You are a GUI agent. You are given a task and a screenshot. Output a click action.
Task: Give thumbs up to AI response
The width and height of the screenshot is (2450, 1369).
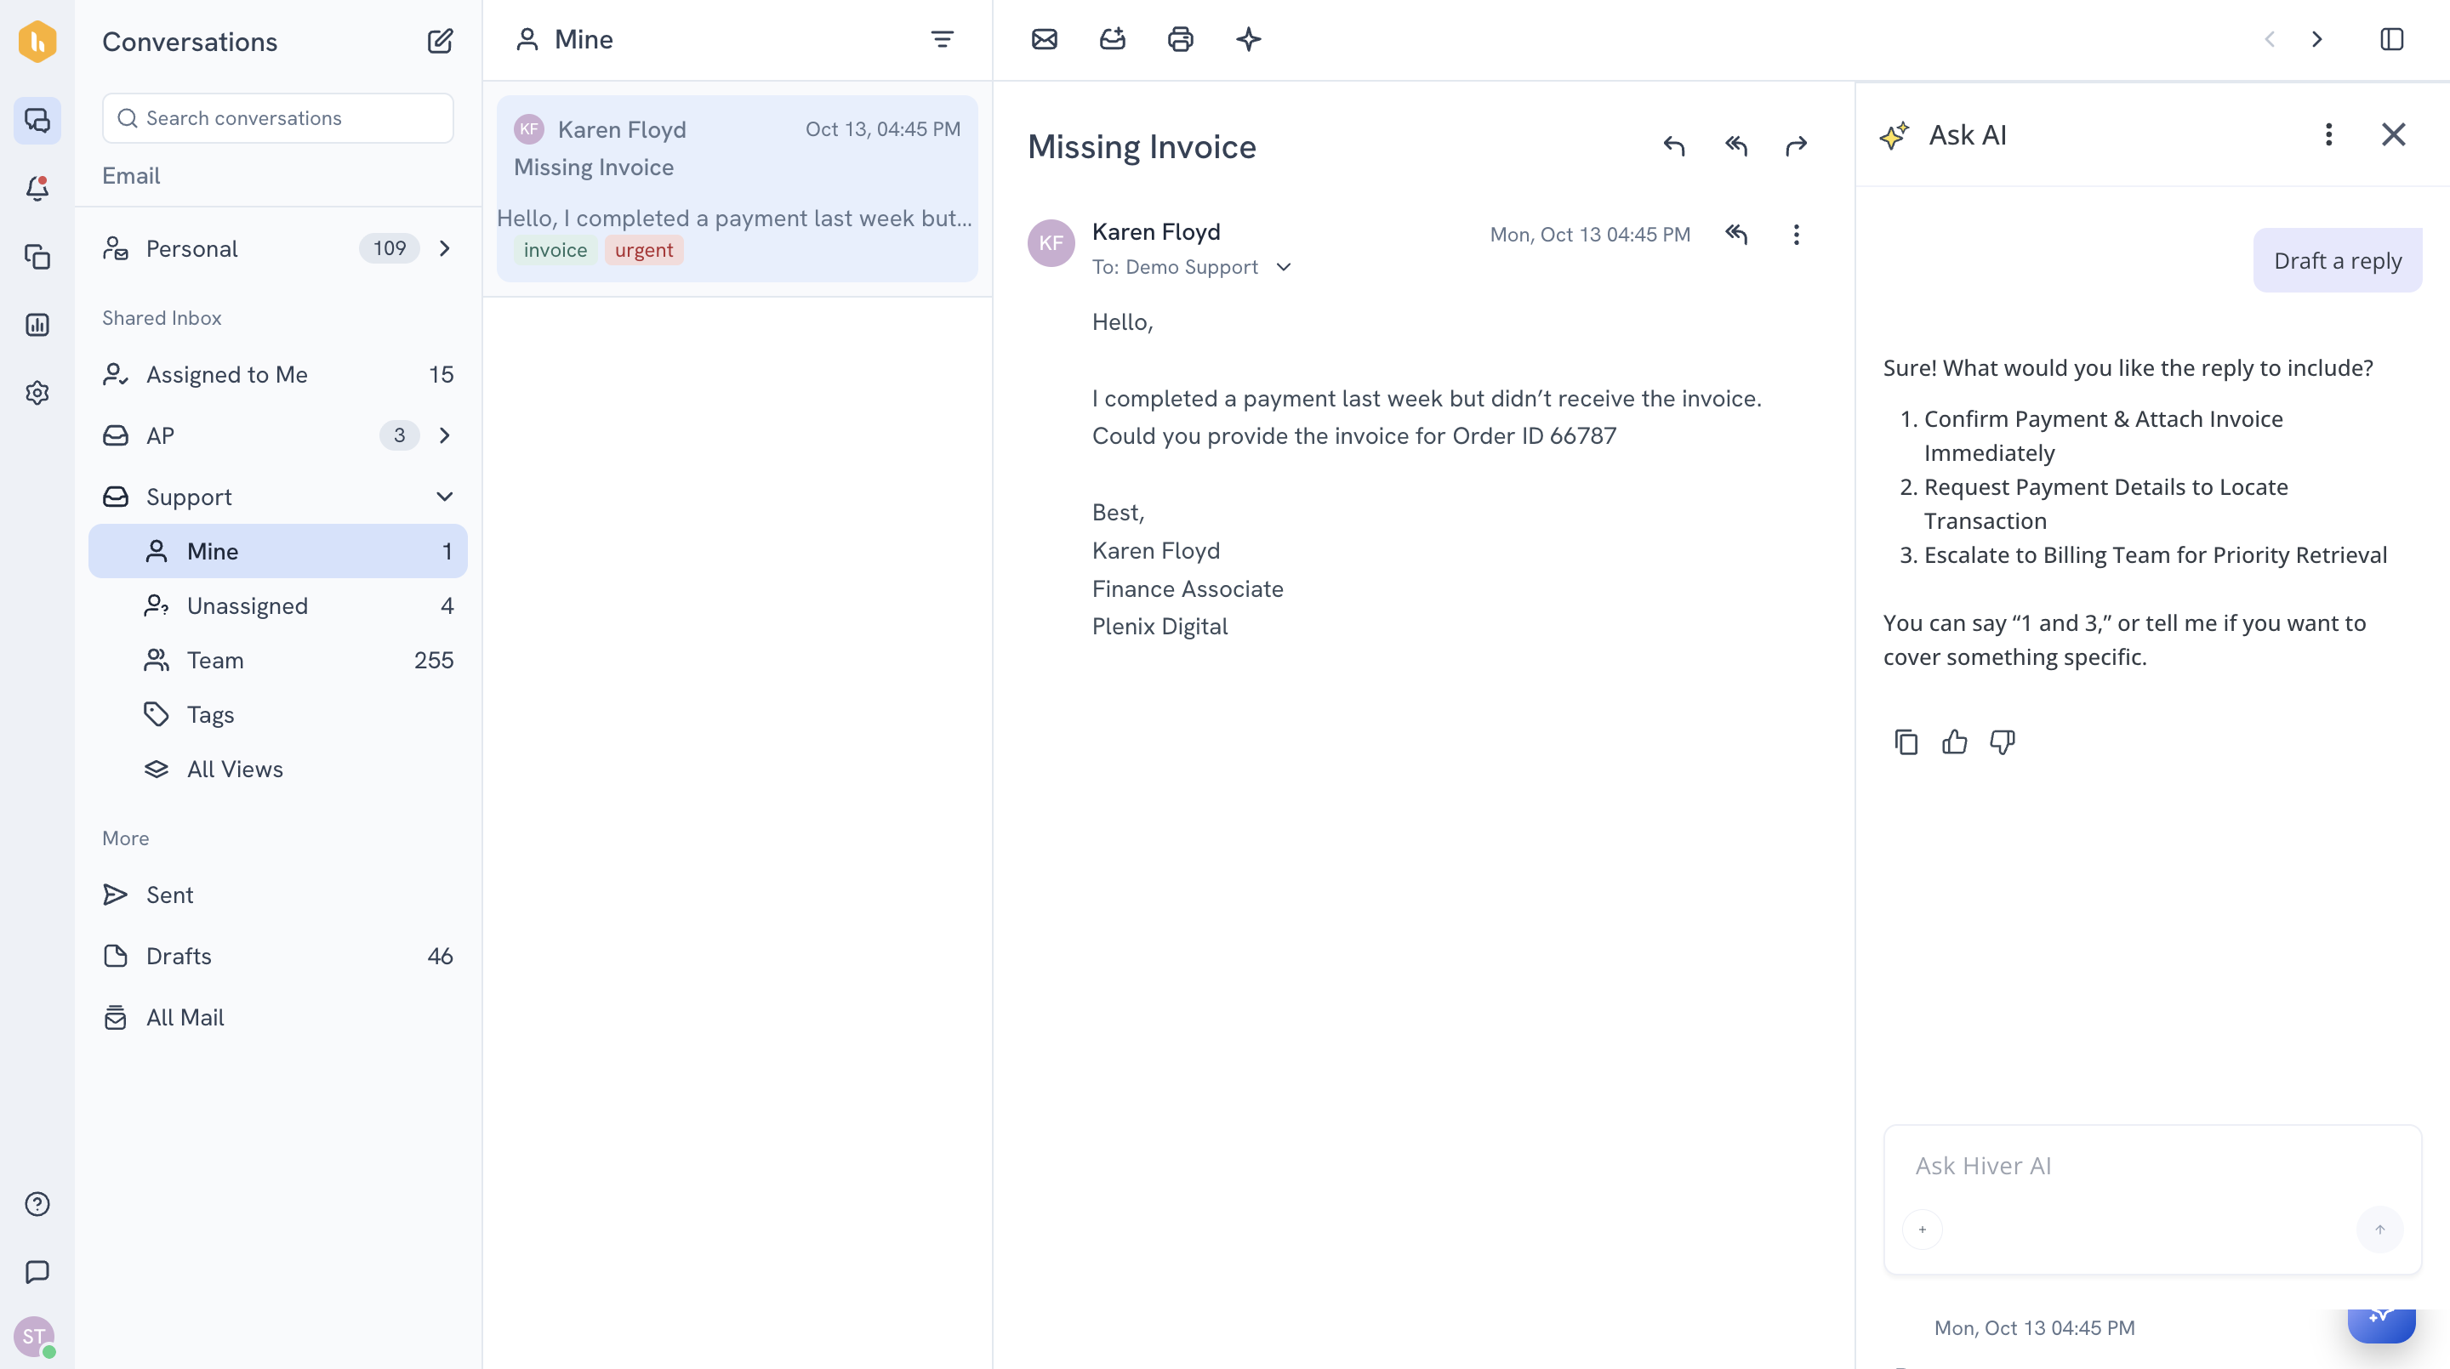click(x=1955, y=741)
